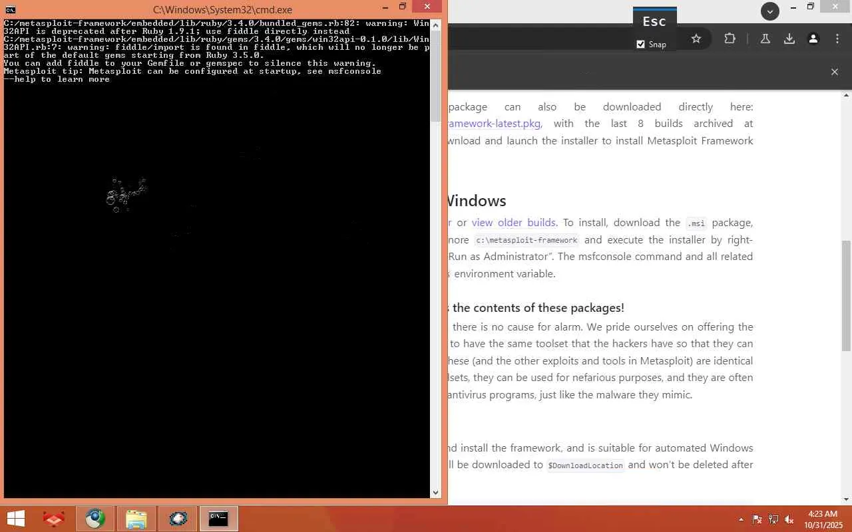Click the ".msi" code text
This screenshot has height=532, width=852.
[696, 223]
